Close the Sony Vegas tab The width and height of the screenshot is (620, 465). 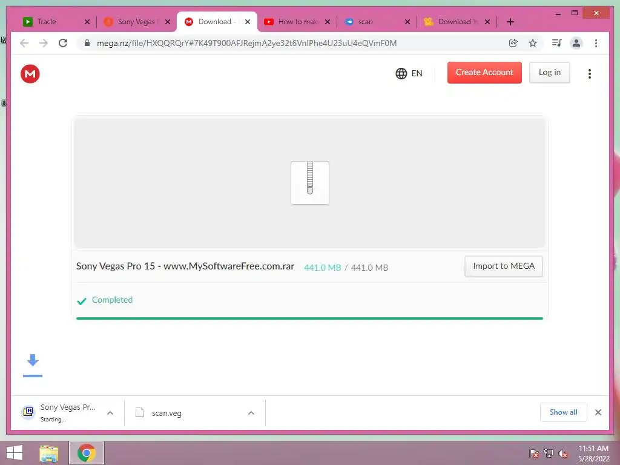168,22
